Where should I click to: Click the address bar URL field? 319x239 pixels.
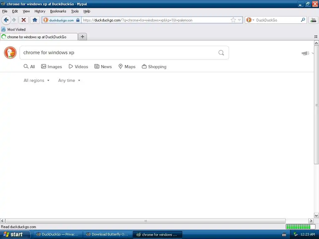[156, 20]
